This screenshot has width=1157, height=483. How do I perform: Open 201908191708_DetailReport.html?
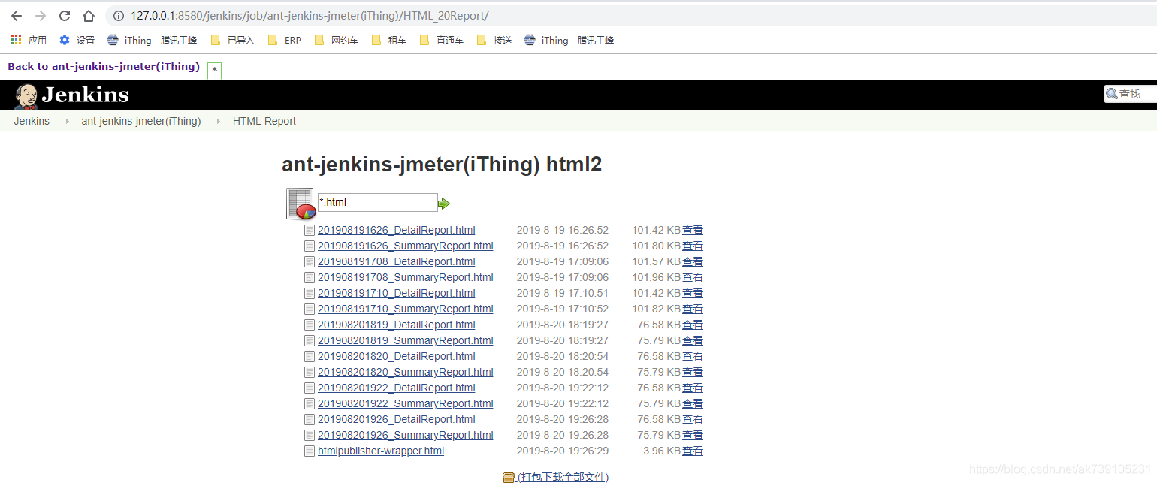[x=397, y=261]
